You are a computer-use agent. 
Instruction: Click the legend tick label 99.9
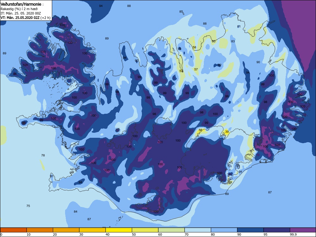tap(293, 234)
